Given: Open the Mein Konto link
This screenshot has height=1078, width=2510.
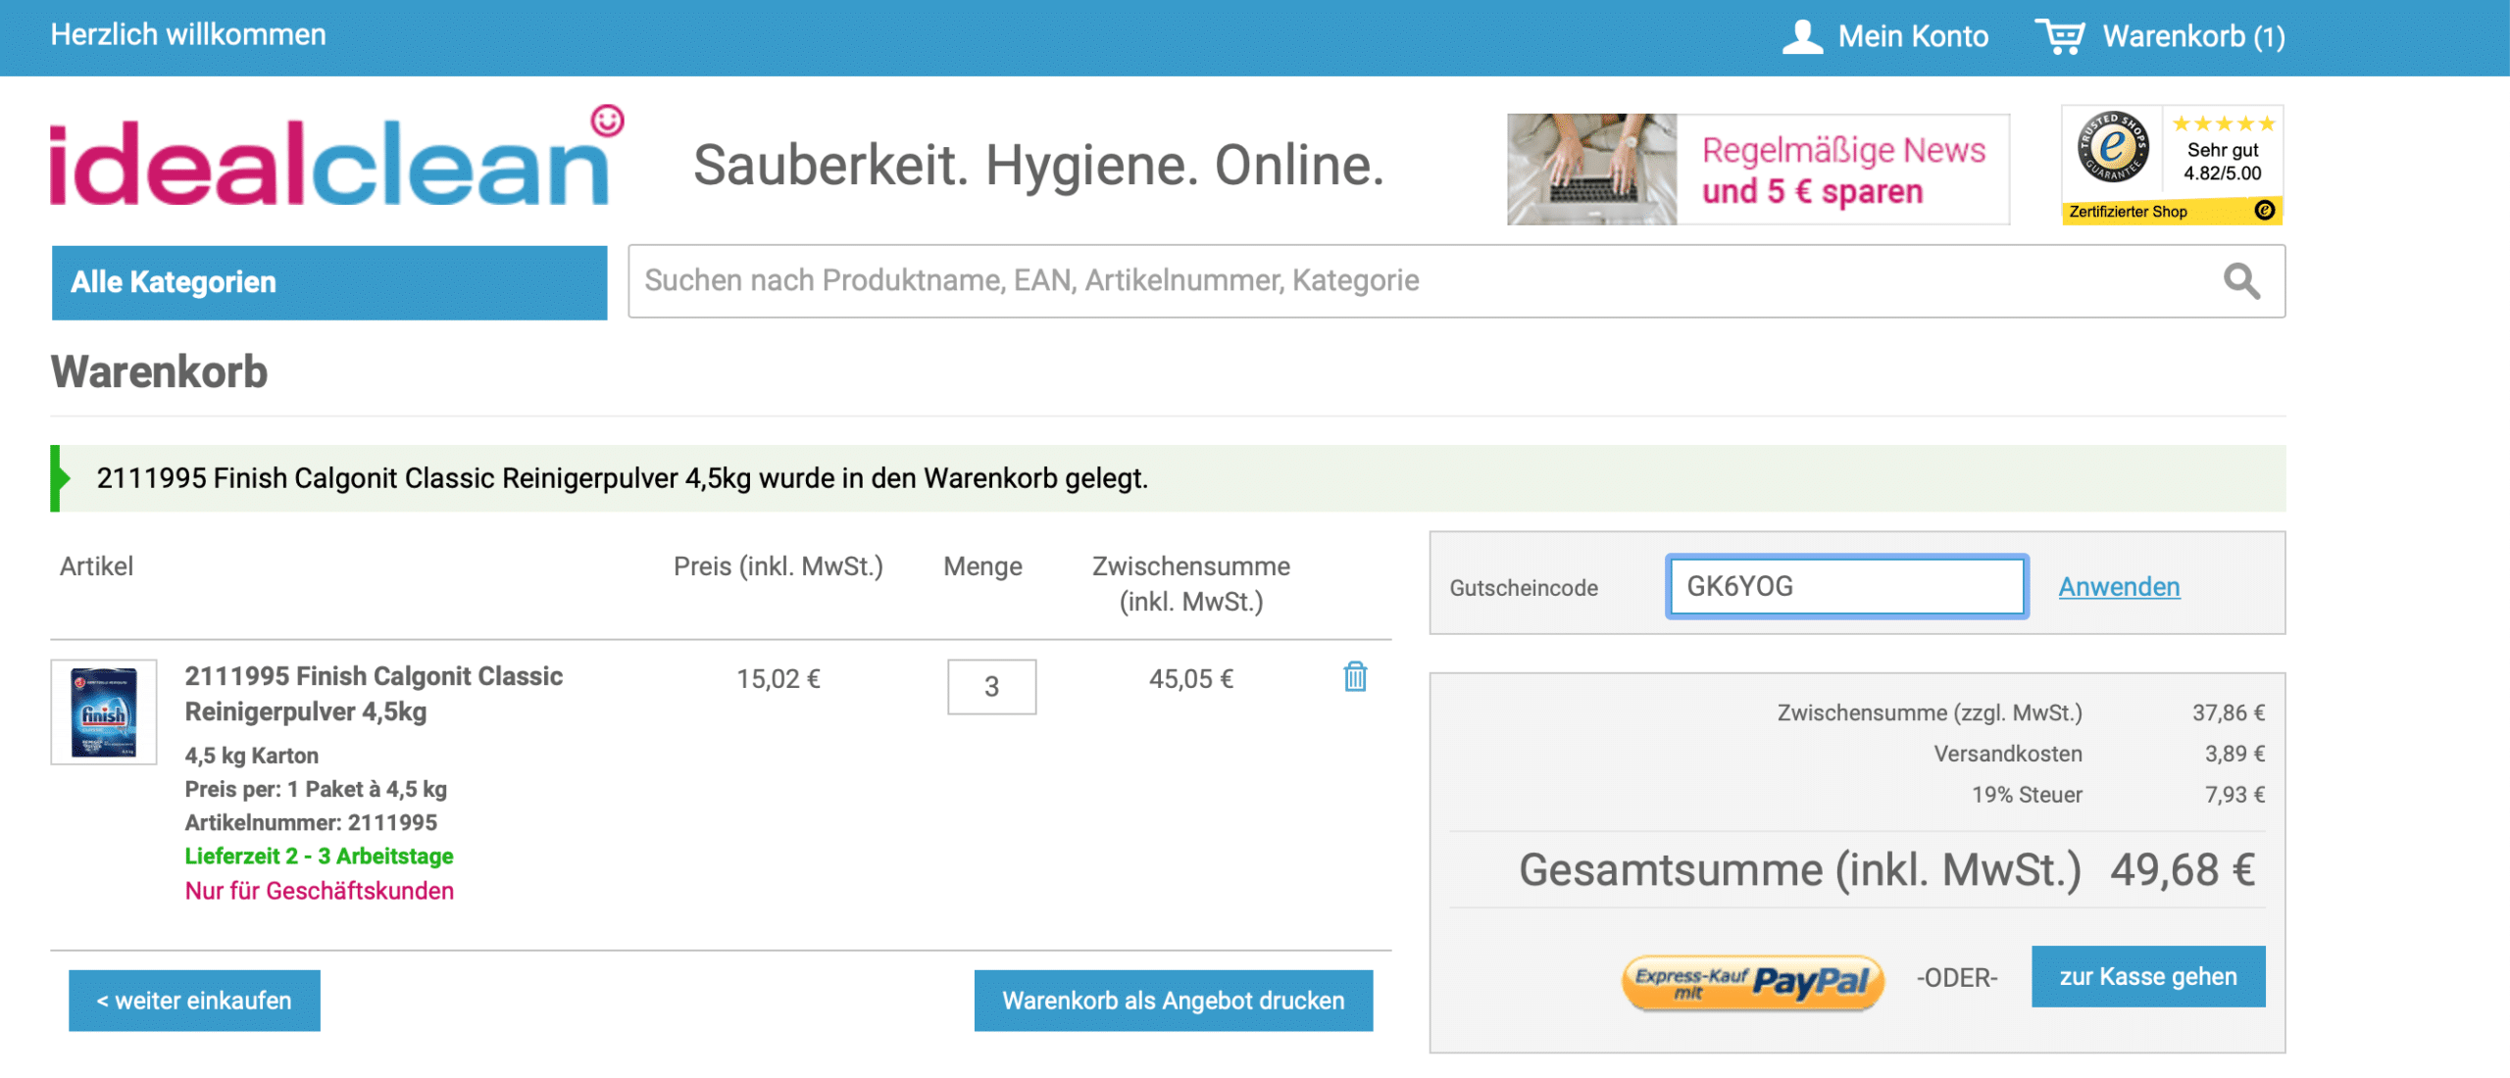Looking at the screenshot, I should click(1913, 37).
